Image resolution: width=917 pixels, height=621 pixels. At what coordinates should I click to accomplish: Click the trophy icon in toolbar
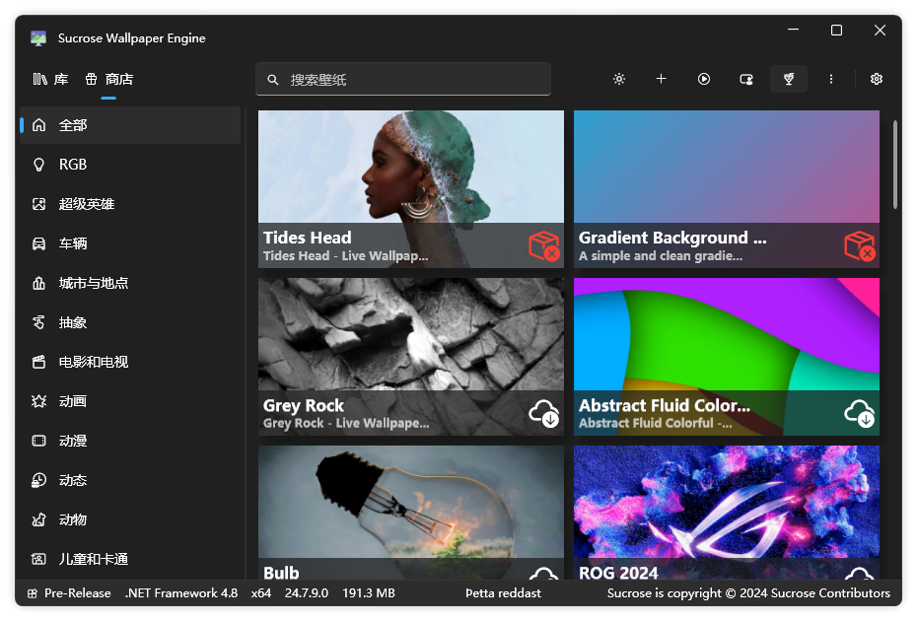point(789,79)
